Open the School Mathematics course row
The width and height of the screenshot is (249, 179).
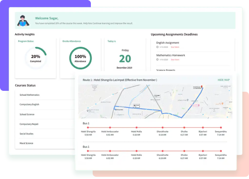coord(29,95)
